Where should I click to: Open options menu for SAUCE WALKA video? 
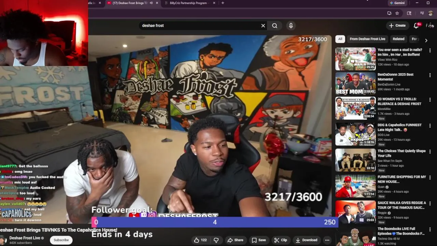(430, 204)
